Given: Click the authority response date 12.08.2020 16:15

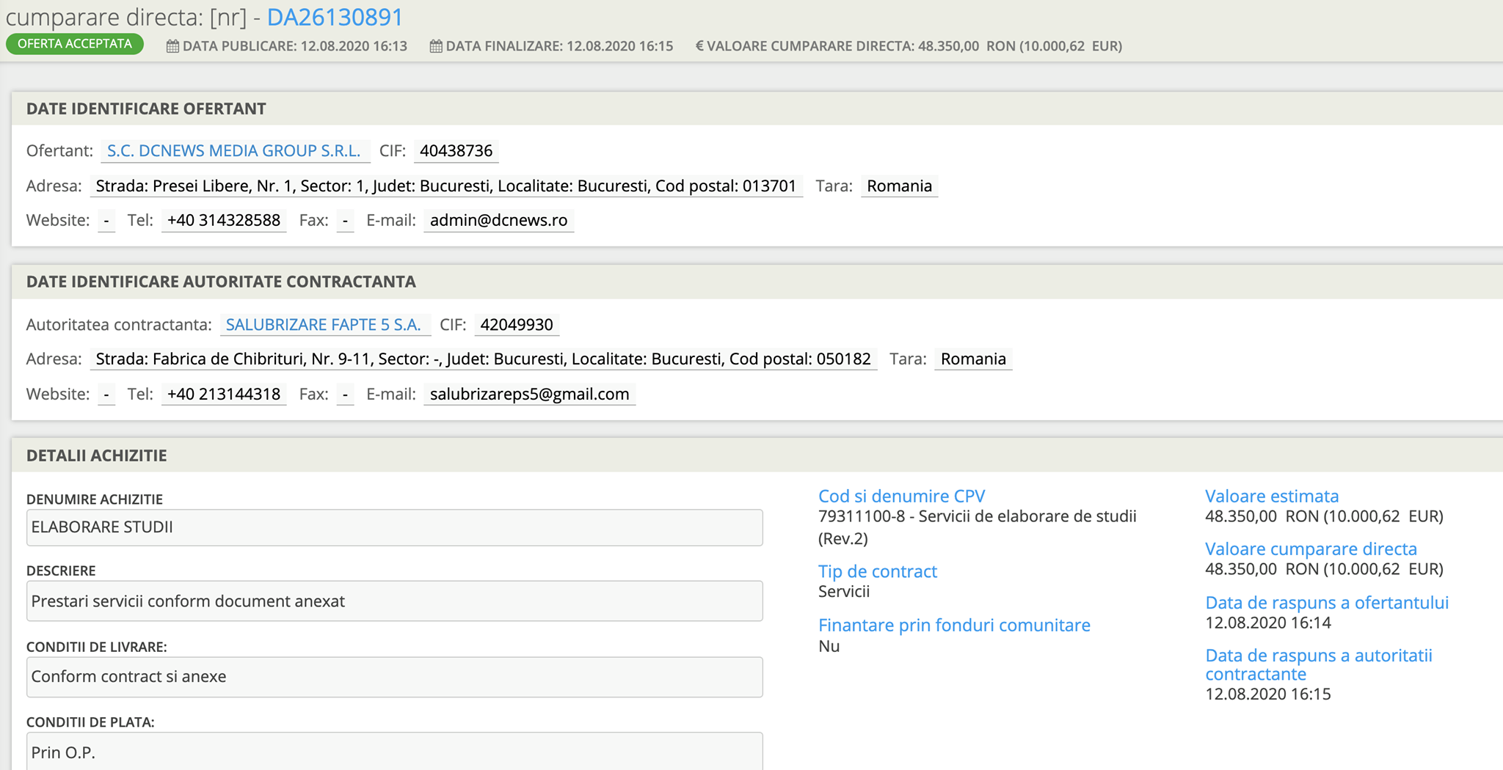Looking at the screenshot, I should tap(1268, 694).
